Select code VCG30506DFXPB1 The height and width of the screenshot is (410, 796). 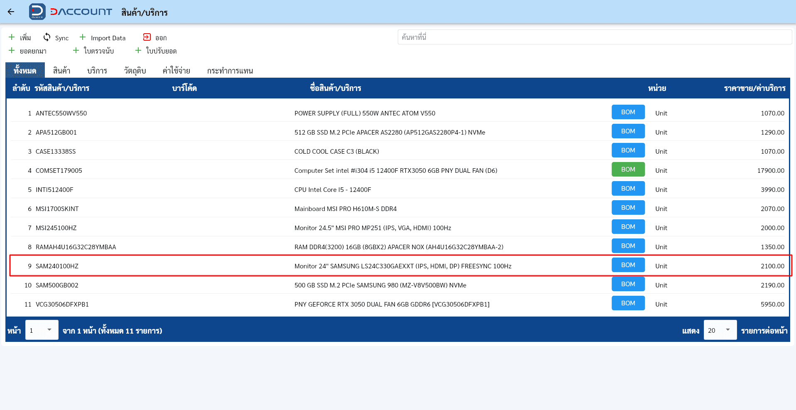coord(62,304)
